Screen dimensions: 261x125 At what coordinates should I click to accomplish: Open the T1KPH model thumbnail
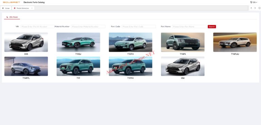point(130,42)
